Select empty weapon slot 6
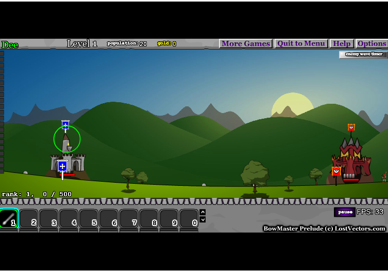 tap(109, 218)
